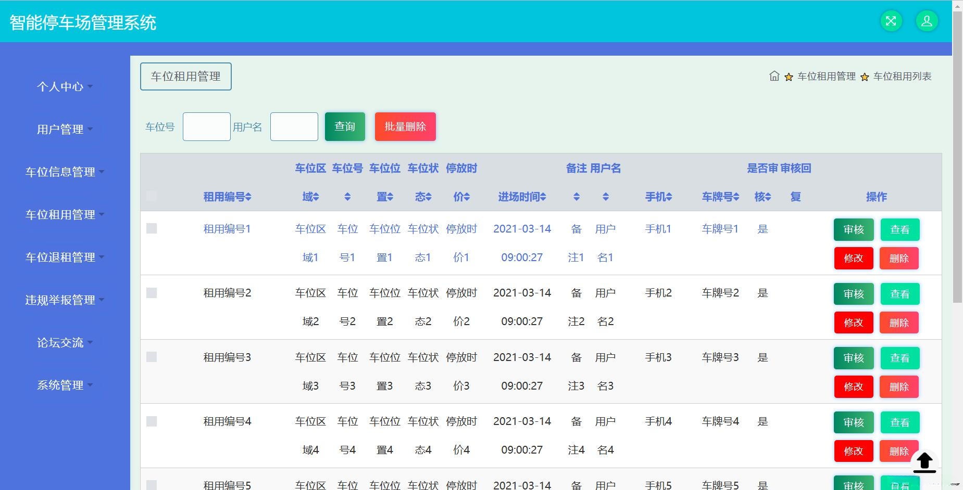Click the 车牌号1 cell
963x490 pixels.
click(x=720, y=229)
